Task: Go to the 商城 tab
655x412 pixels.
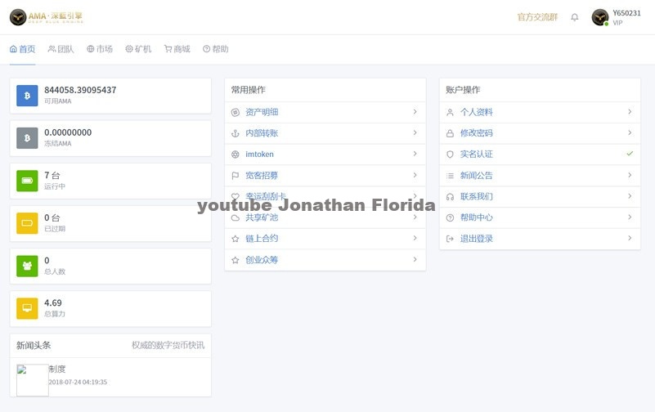Action: [x=177, y=49]
